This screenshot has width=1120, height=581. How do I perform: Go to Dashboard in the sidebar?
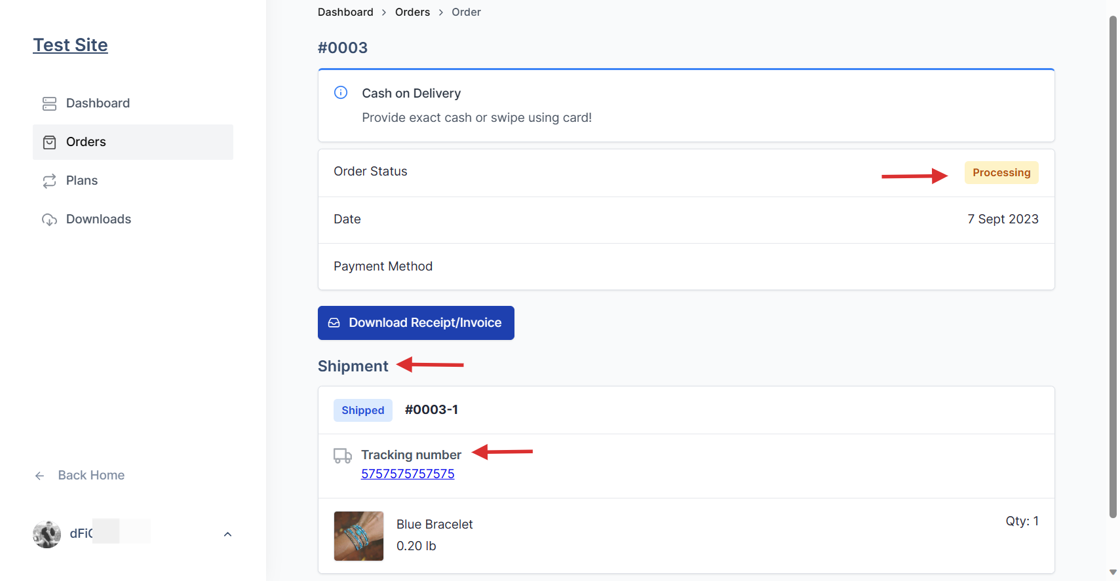pos(98,103)
